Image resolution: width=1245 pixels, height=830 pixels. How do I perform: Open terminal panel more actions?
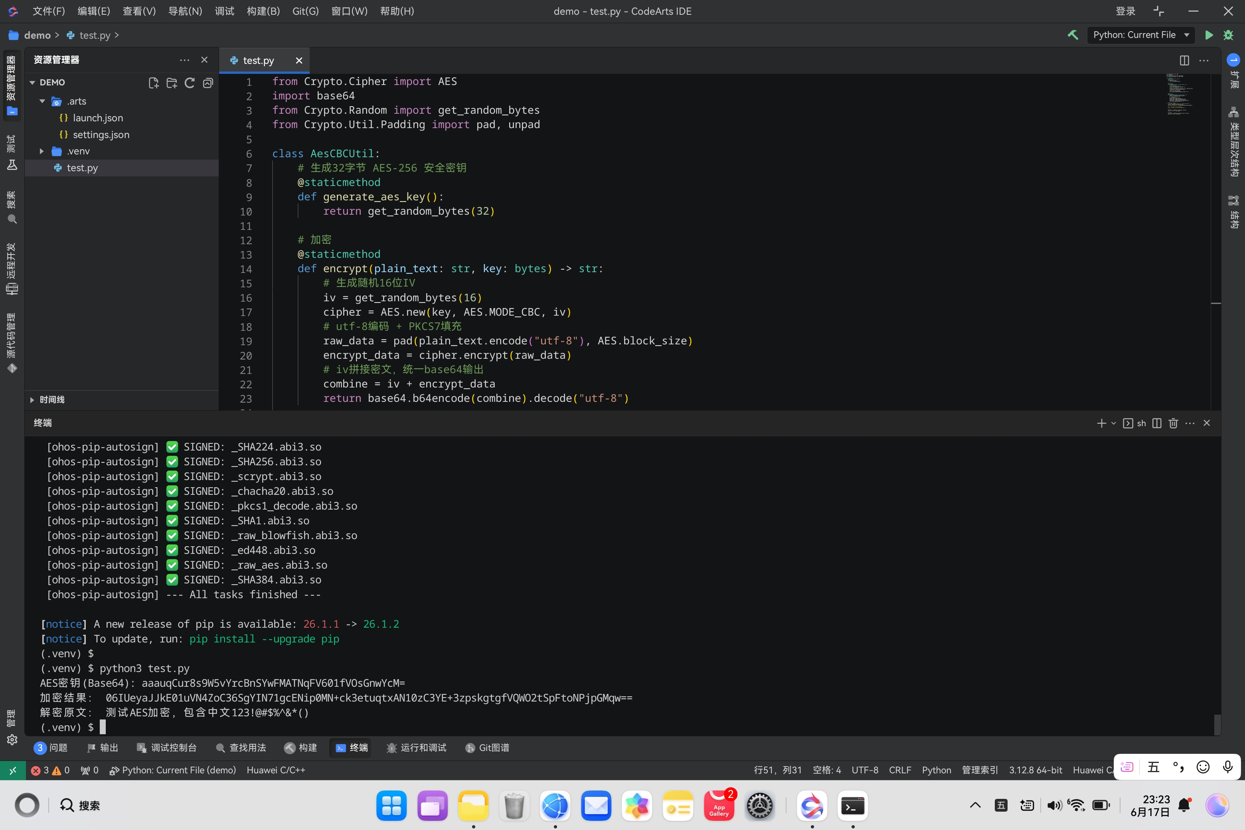pos(1190,423)
